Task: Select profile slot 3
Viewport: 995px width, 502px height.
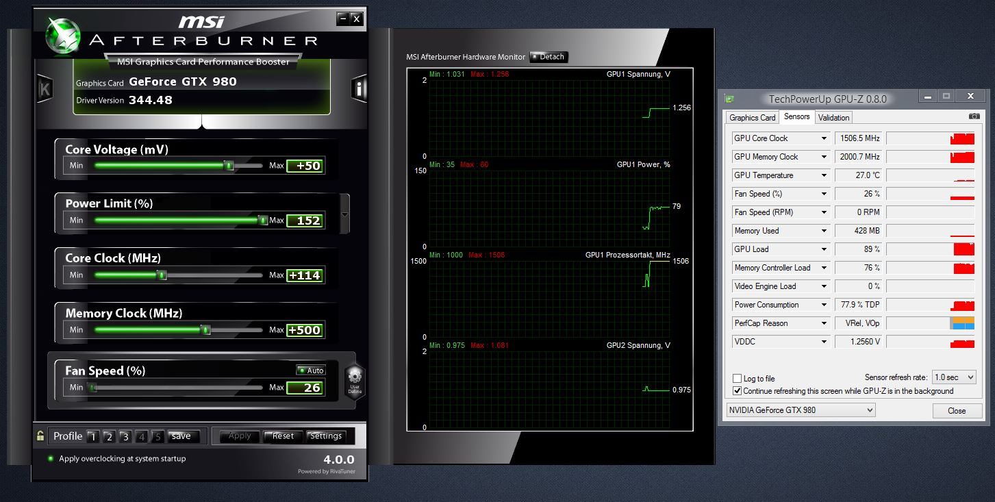Action: click(x=125, y=436)
